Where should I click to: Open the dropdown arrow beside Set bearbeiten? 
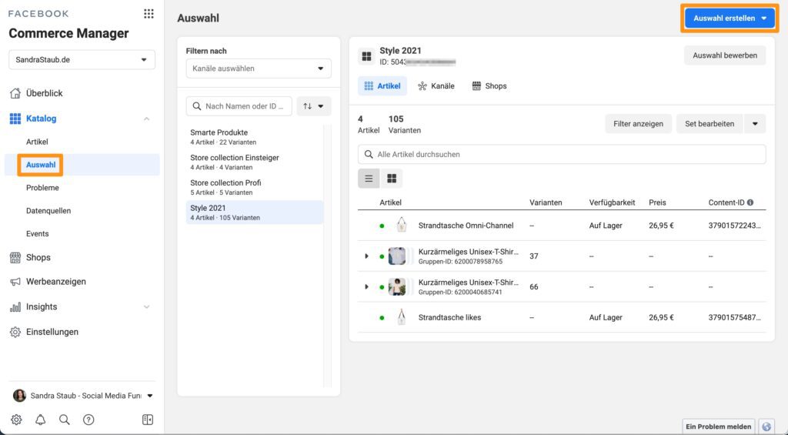(755, 124)
